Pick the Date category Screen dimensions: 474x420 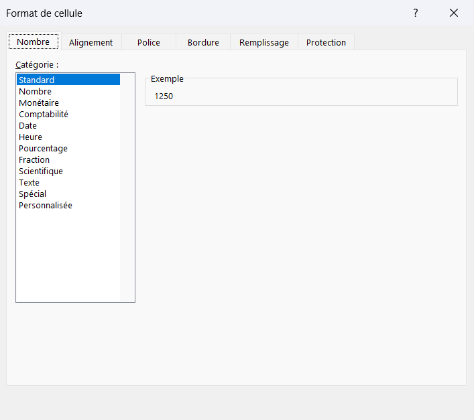(x=68, y=125)
